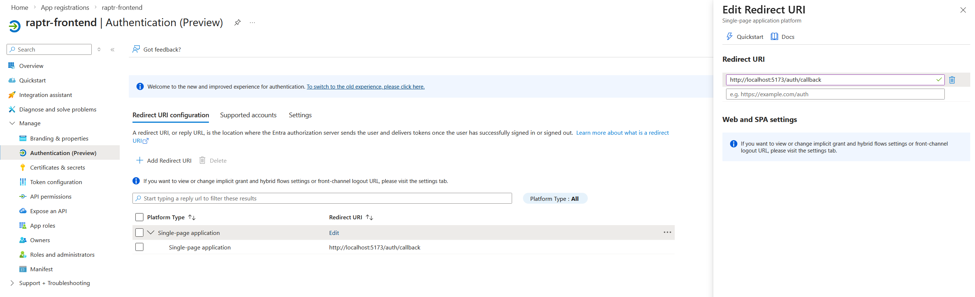
Task: Click the Got feedback icon
Action: [136, 49]
